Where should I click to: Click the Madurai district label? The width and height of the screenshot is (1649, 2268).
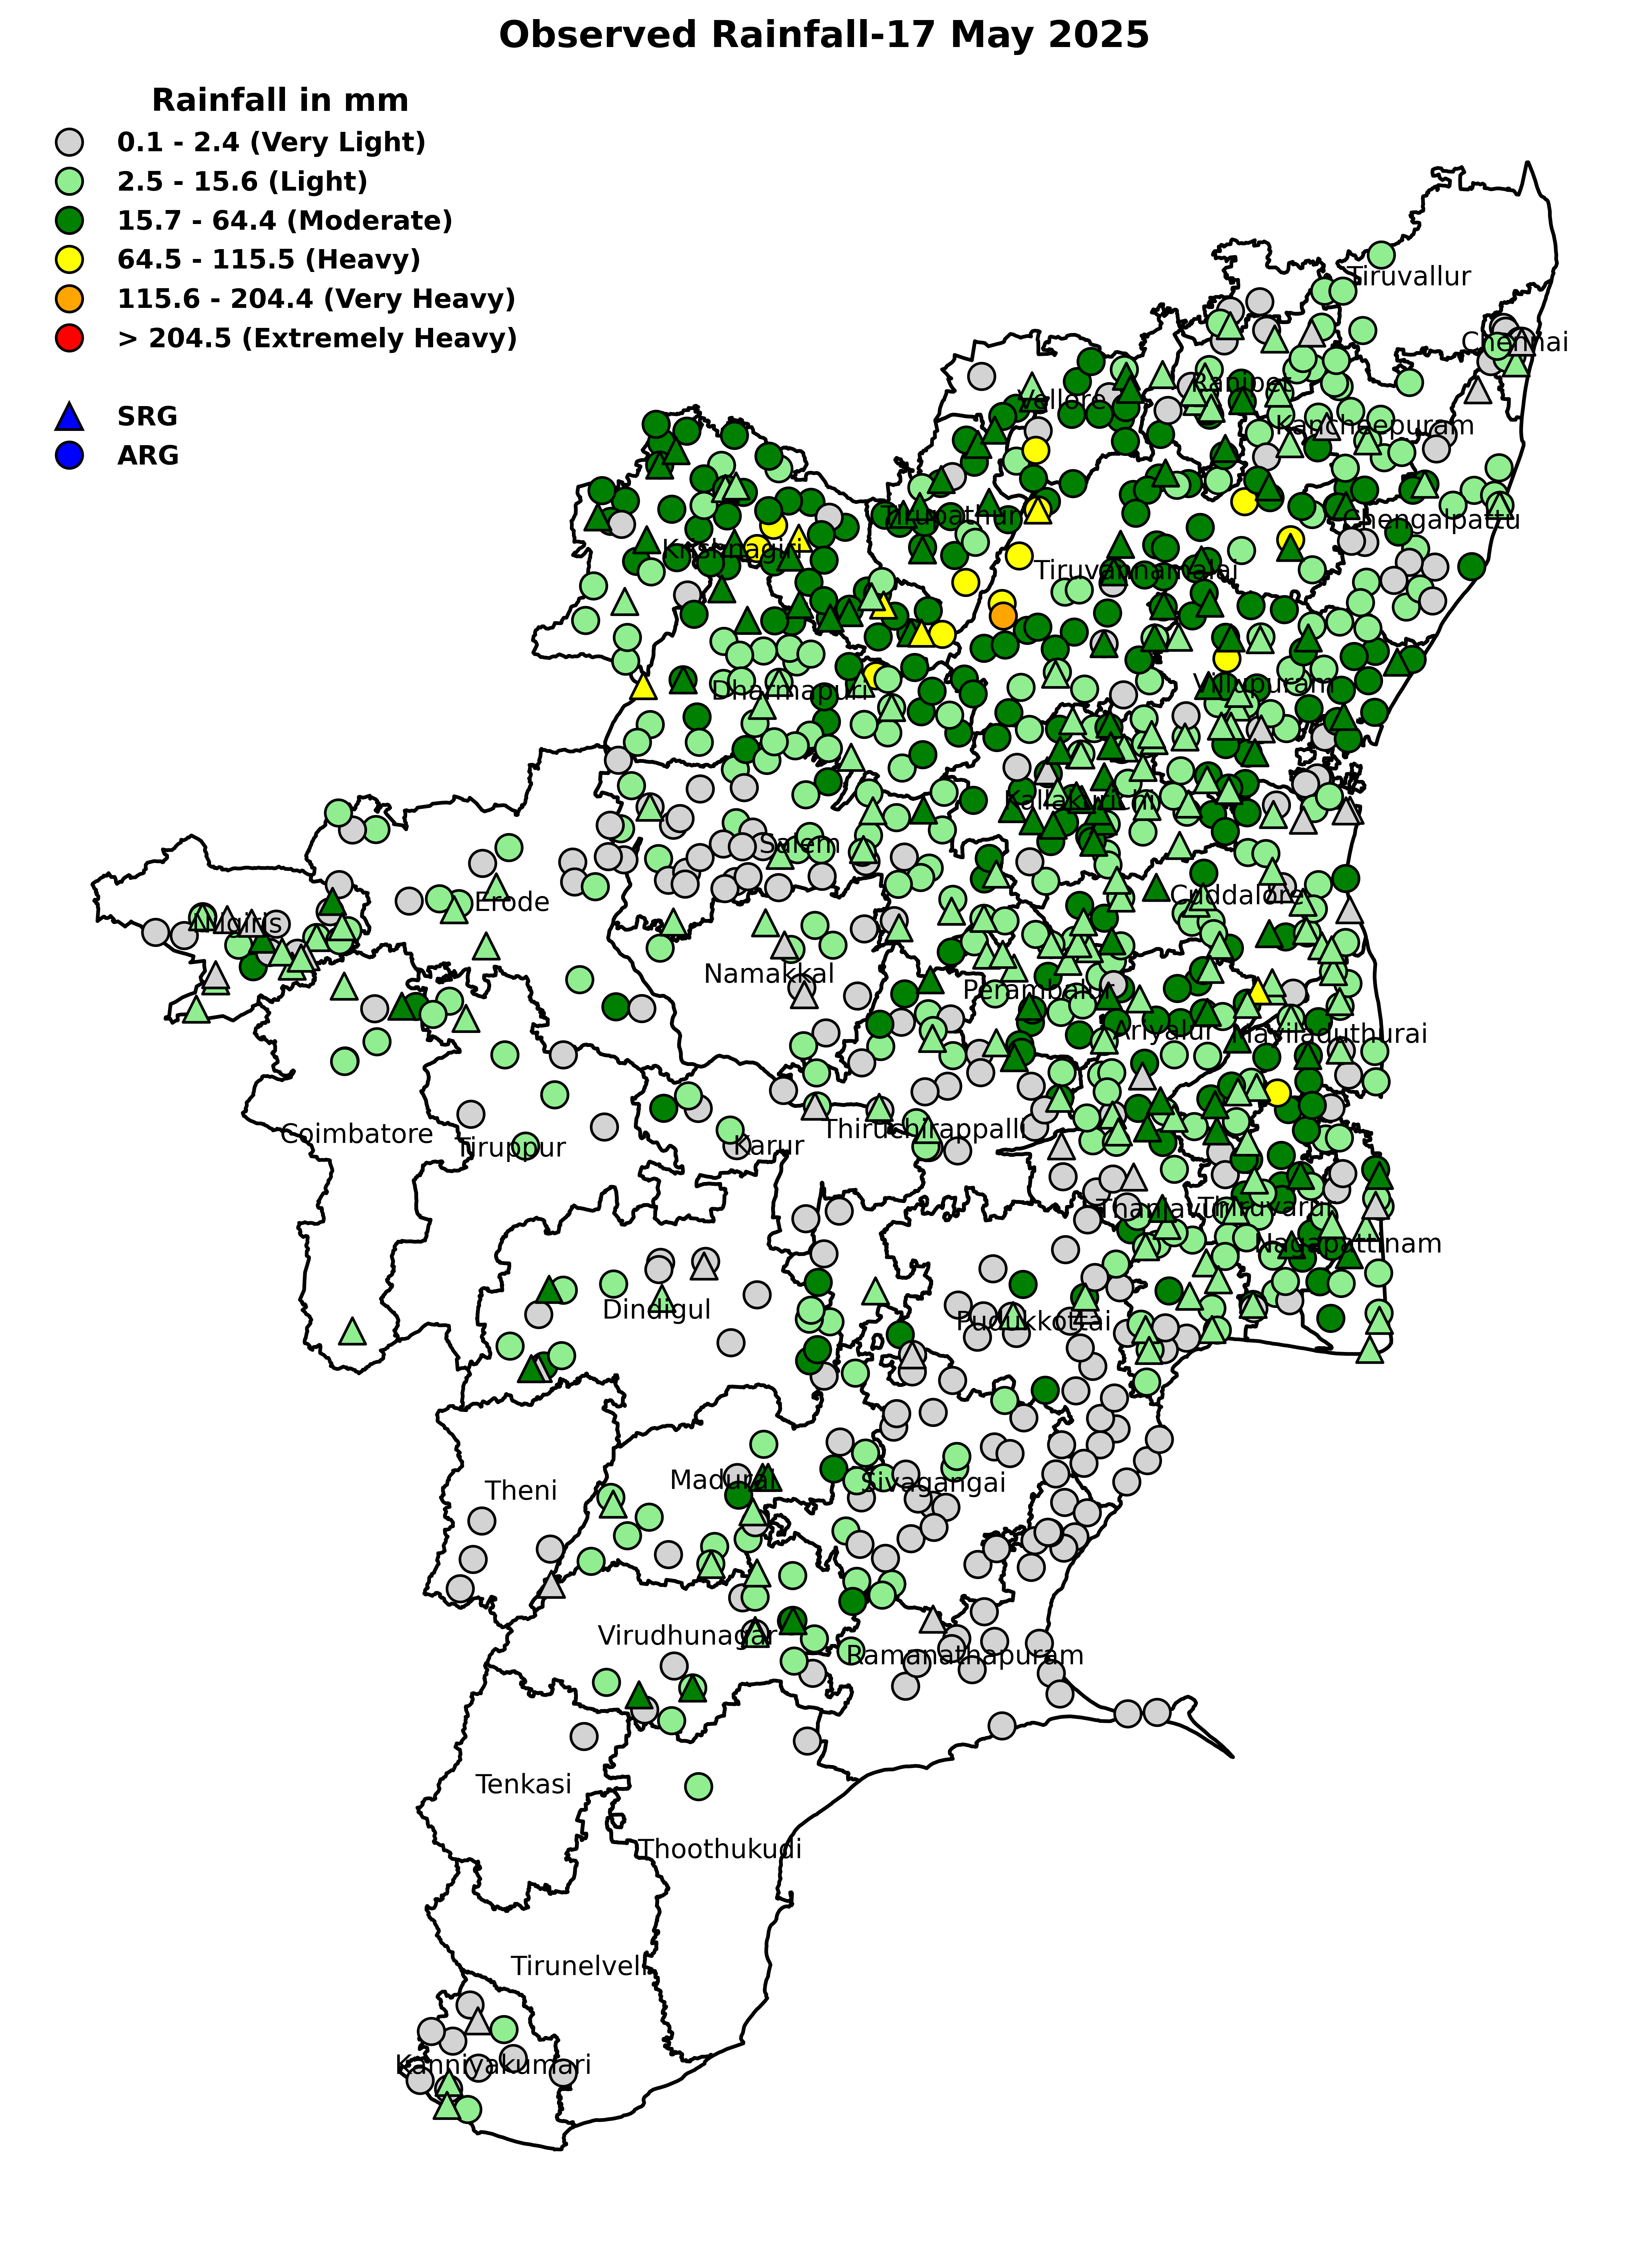(x=723, y=1480)
